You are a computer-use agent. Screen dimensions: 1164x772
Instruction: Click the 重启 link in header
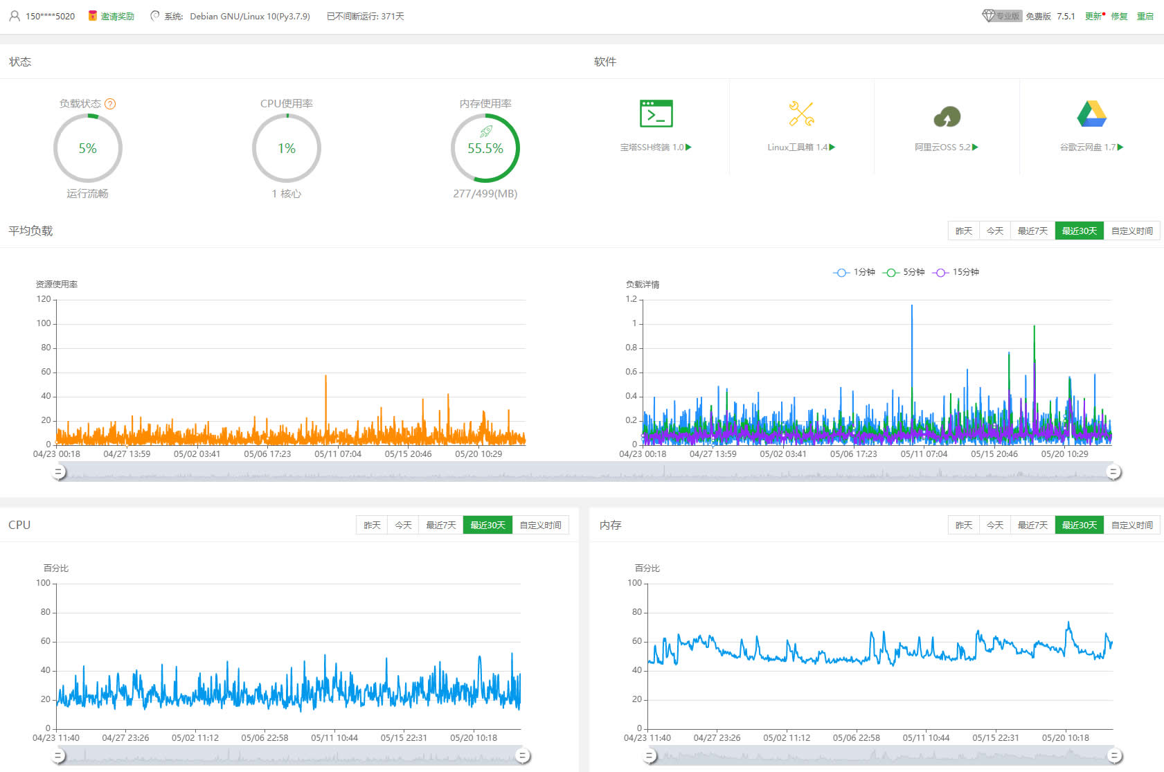(x=1145, y=16)
